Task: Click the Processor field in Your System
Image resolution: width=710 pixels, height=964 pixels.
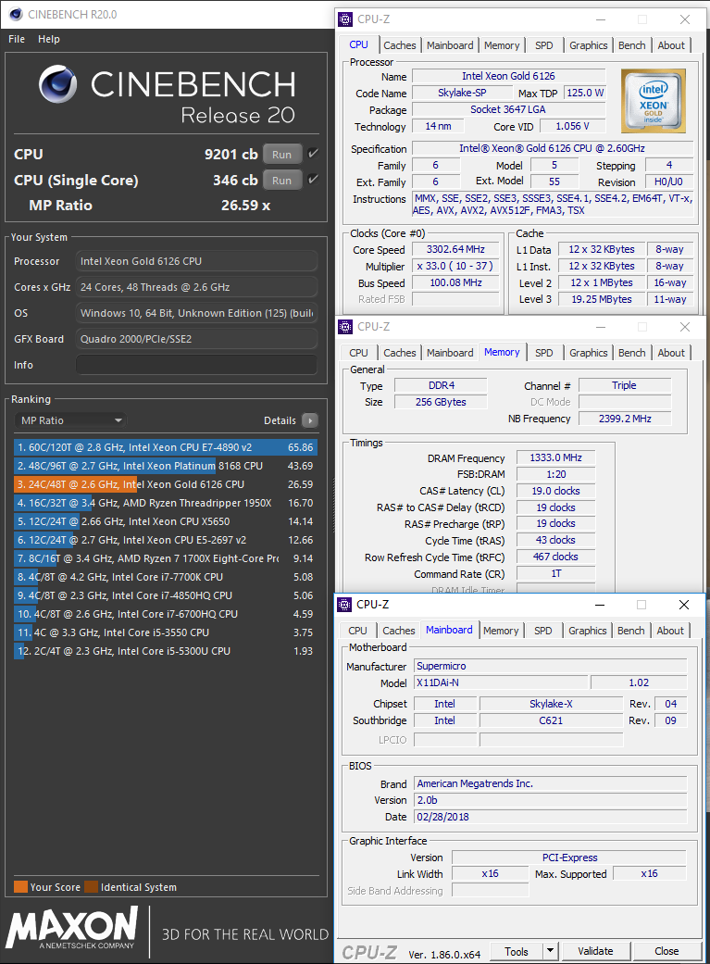Action: click(197, 261)
